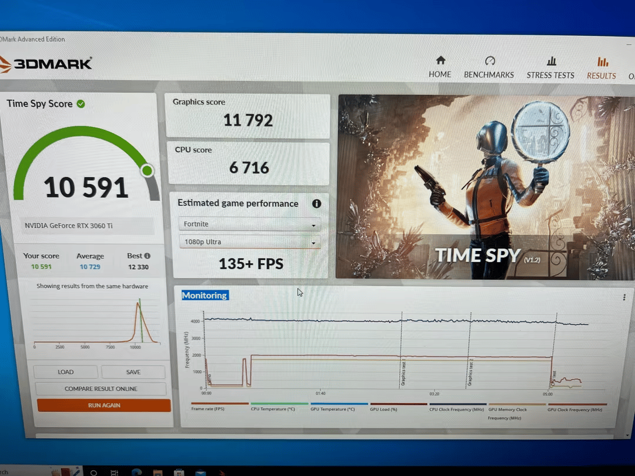The height and width of the screenshot is (476, 635).
Task: Open Monitoring panel three-dot menu
Action: 624,297
